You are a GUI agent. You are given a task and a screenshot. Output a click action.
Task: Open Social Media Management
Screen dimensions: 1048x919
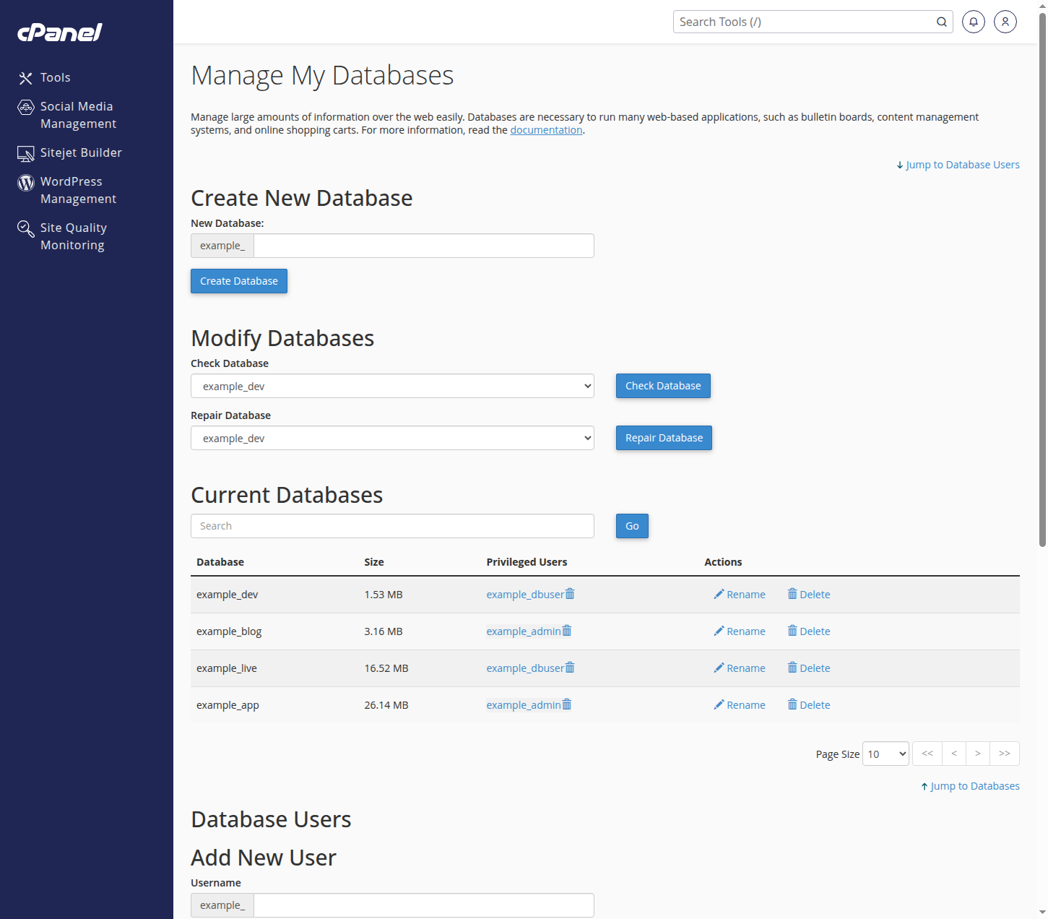tap(78, 115)
